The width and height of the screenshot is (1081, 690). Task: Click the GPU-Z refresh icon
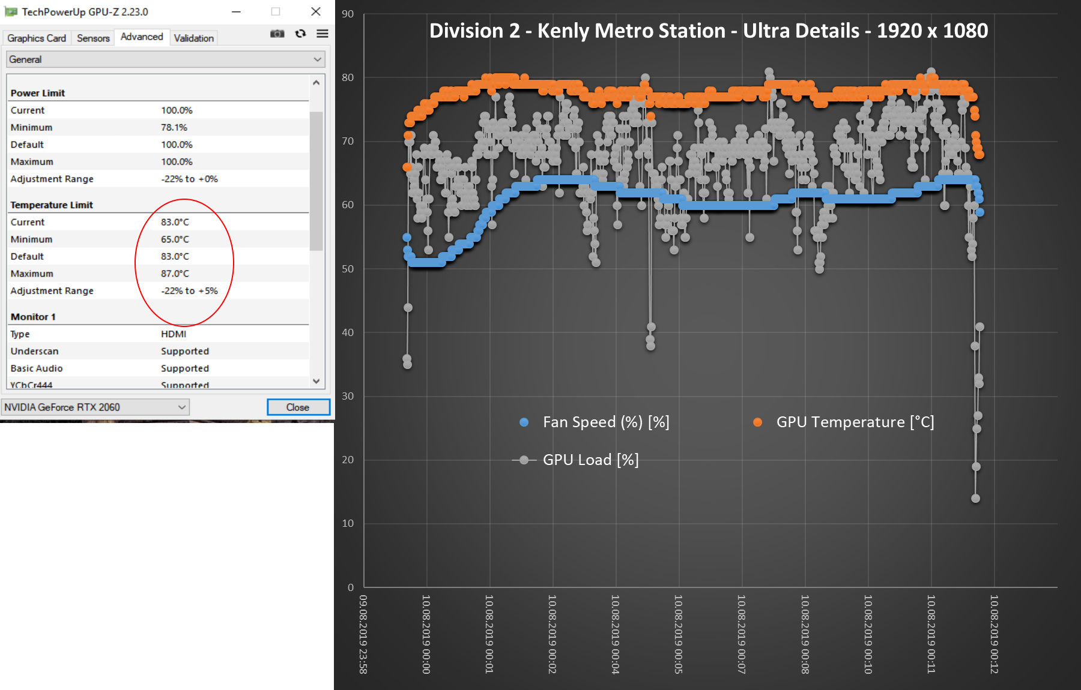tap(300, 34)
